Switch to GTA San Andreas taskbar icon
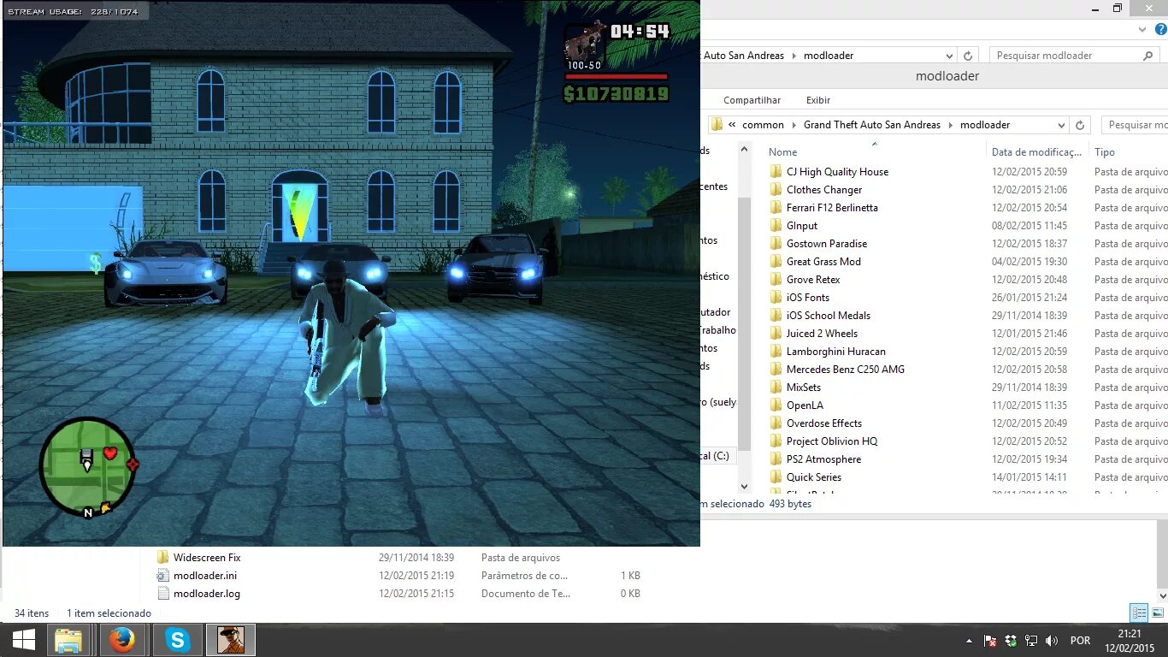 (x=231, y=640)
